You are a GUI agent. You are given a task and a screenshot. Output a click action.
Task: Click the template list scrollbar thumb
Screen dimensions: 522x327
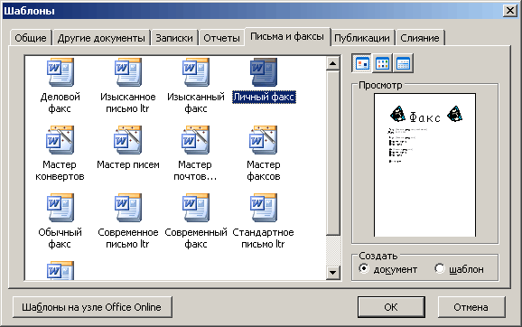[x=333, y=153]
